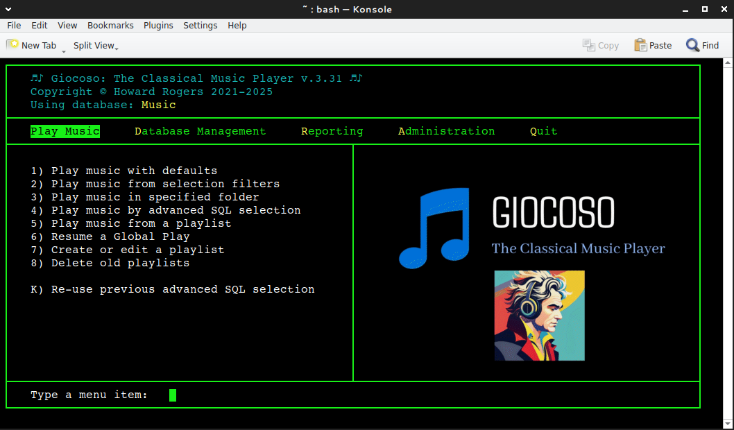Open the Find tool in Konsole

tap(703, 45)
